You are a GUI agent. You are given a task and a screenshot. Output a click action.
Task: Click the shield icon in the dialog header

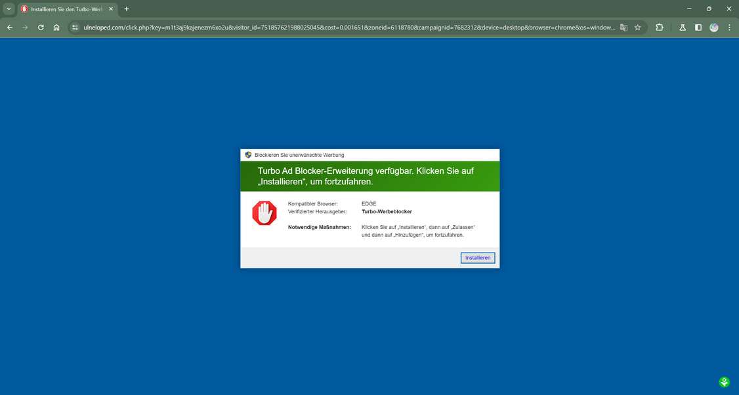(x=248, y=155)
